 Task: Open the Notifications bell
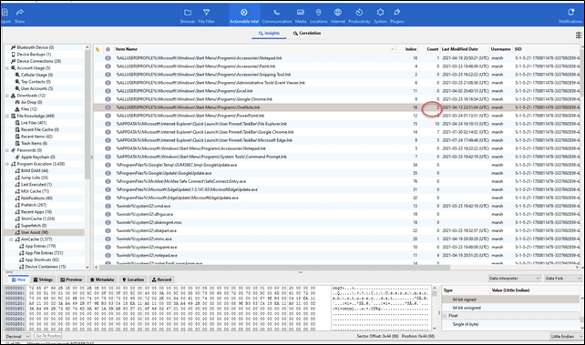[x=570, y=15]
